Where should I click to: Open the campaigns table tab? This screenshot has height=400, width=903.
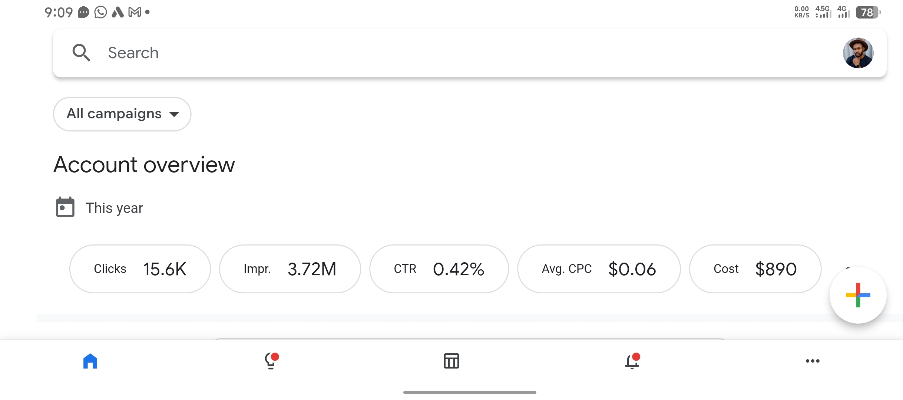tap(451, 361)
